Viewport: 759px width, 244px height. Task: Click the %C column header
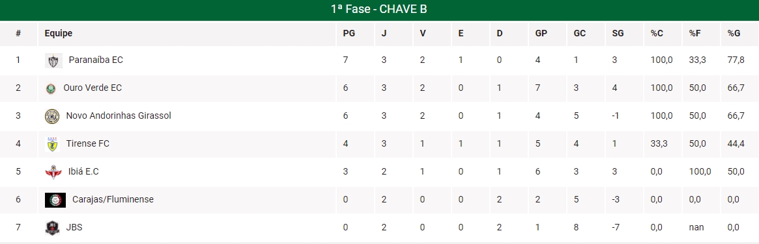click(x=656, y=33)
